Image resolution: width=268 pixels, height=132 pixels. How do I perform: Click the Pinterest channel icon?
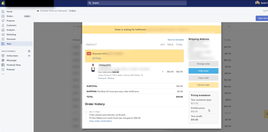point(3,70)
